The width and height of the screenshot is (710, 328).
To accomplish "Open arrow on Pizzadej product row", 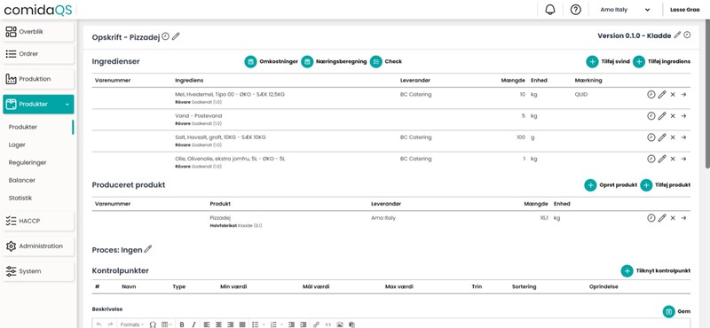I will 683,218.
